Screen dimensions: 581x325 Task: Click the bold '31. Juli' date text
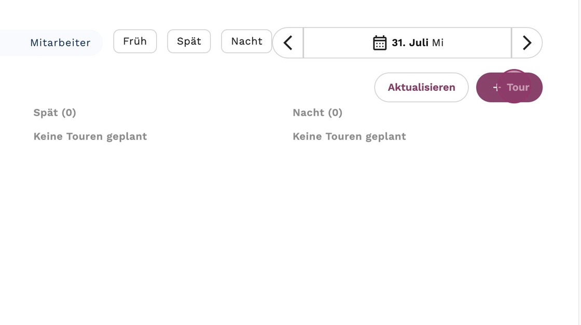pyautogui.click(x=410, y=43)
